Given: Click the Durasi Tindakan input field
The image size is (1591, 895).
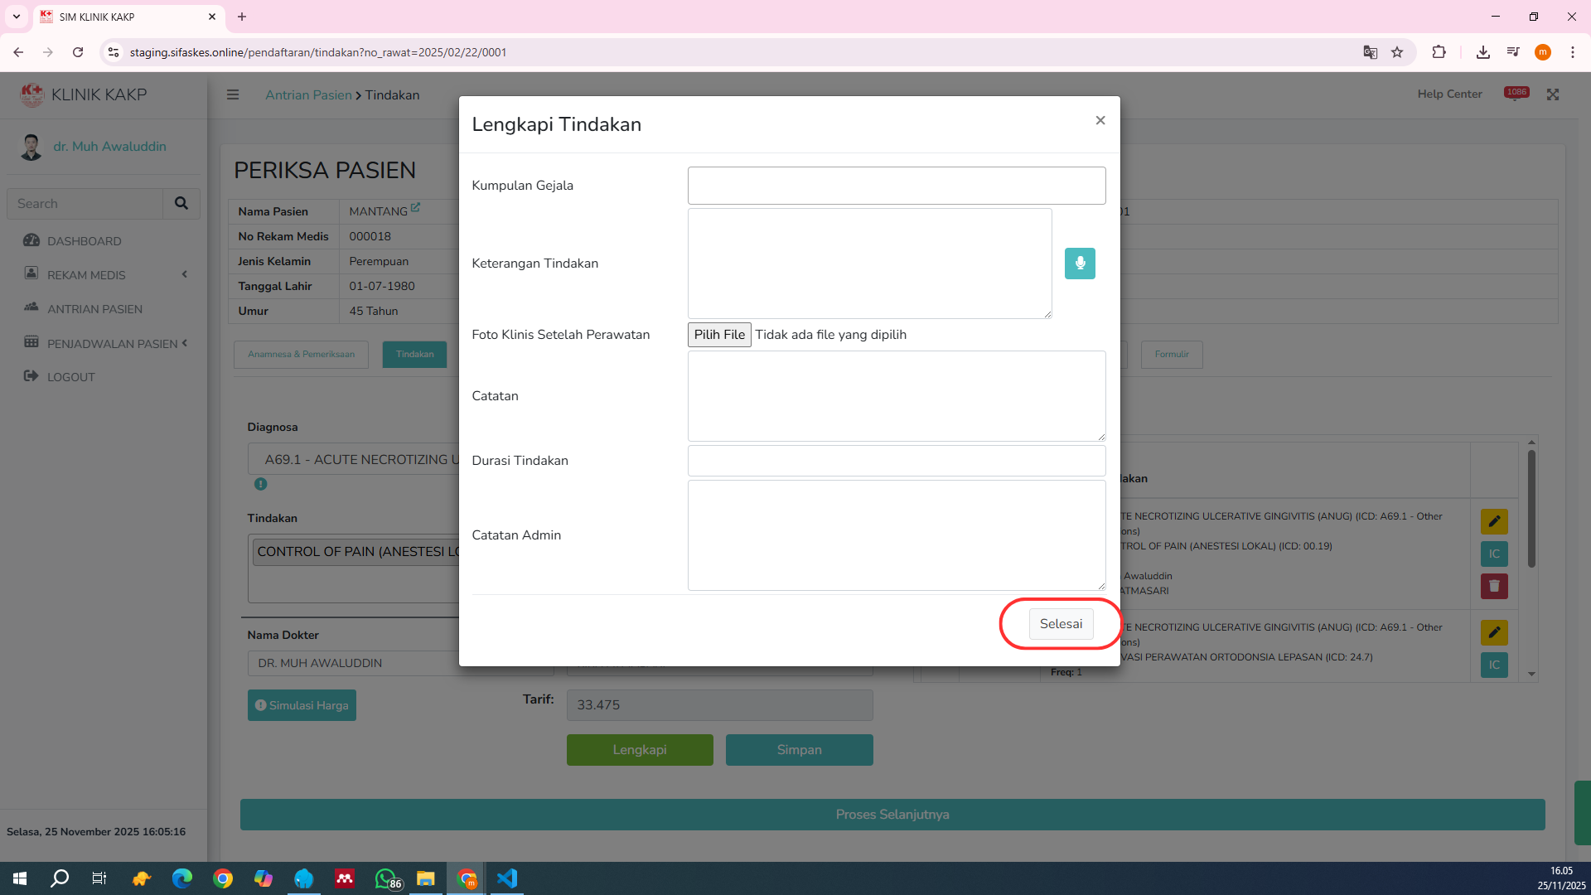Looking at the screenshot, I should [896, 461].
